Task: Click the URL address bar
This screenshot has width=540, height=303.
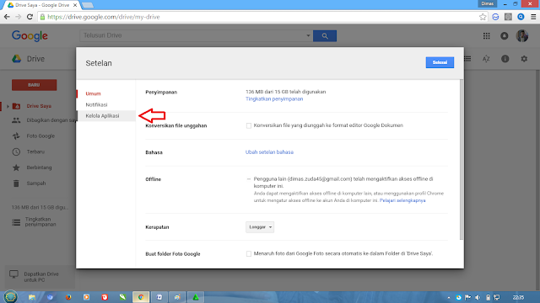Action: tap(258, 17)
